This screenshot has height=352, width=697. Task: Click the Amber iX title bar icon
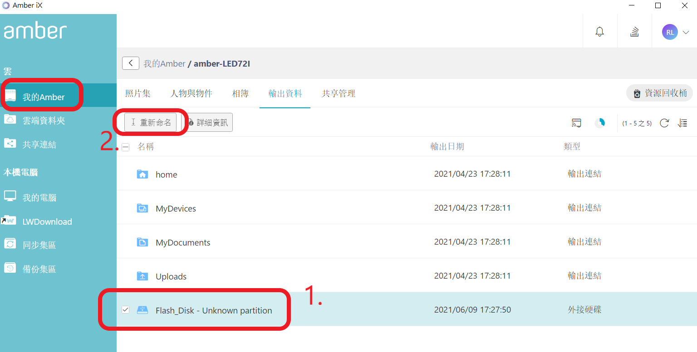point(5,5)
